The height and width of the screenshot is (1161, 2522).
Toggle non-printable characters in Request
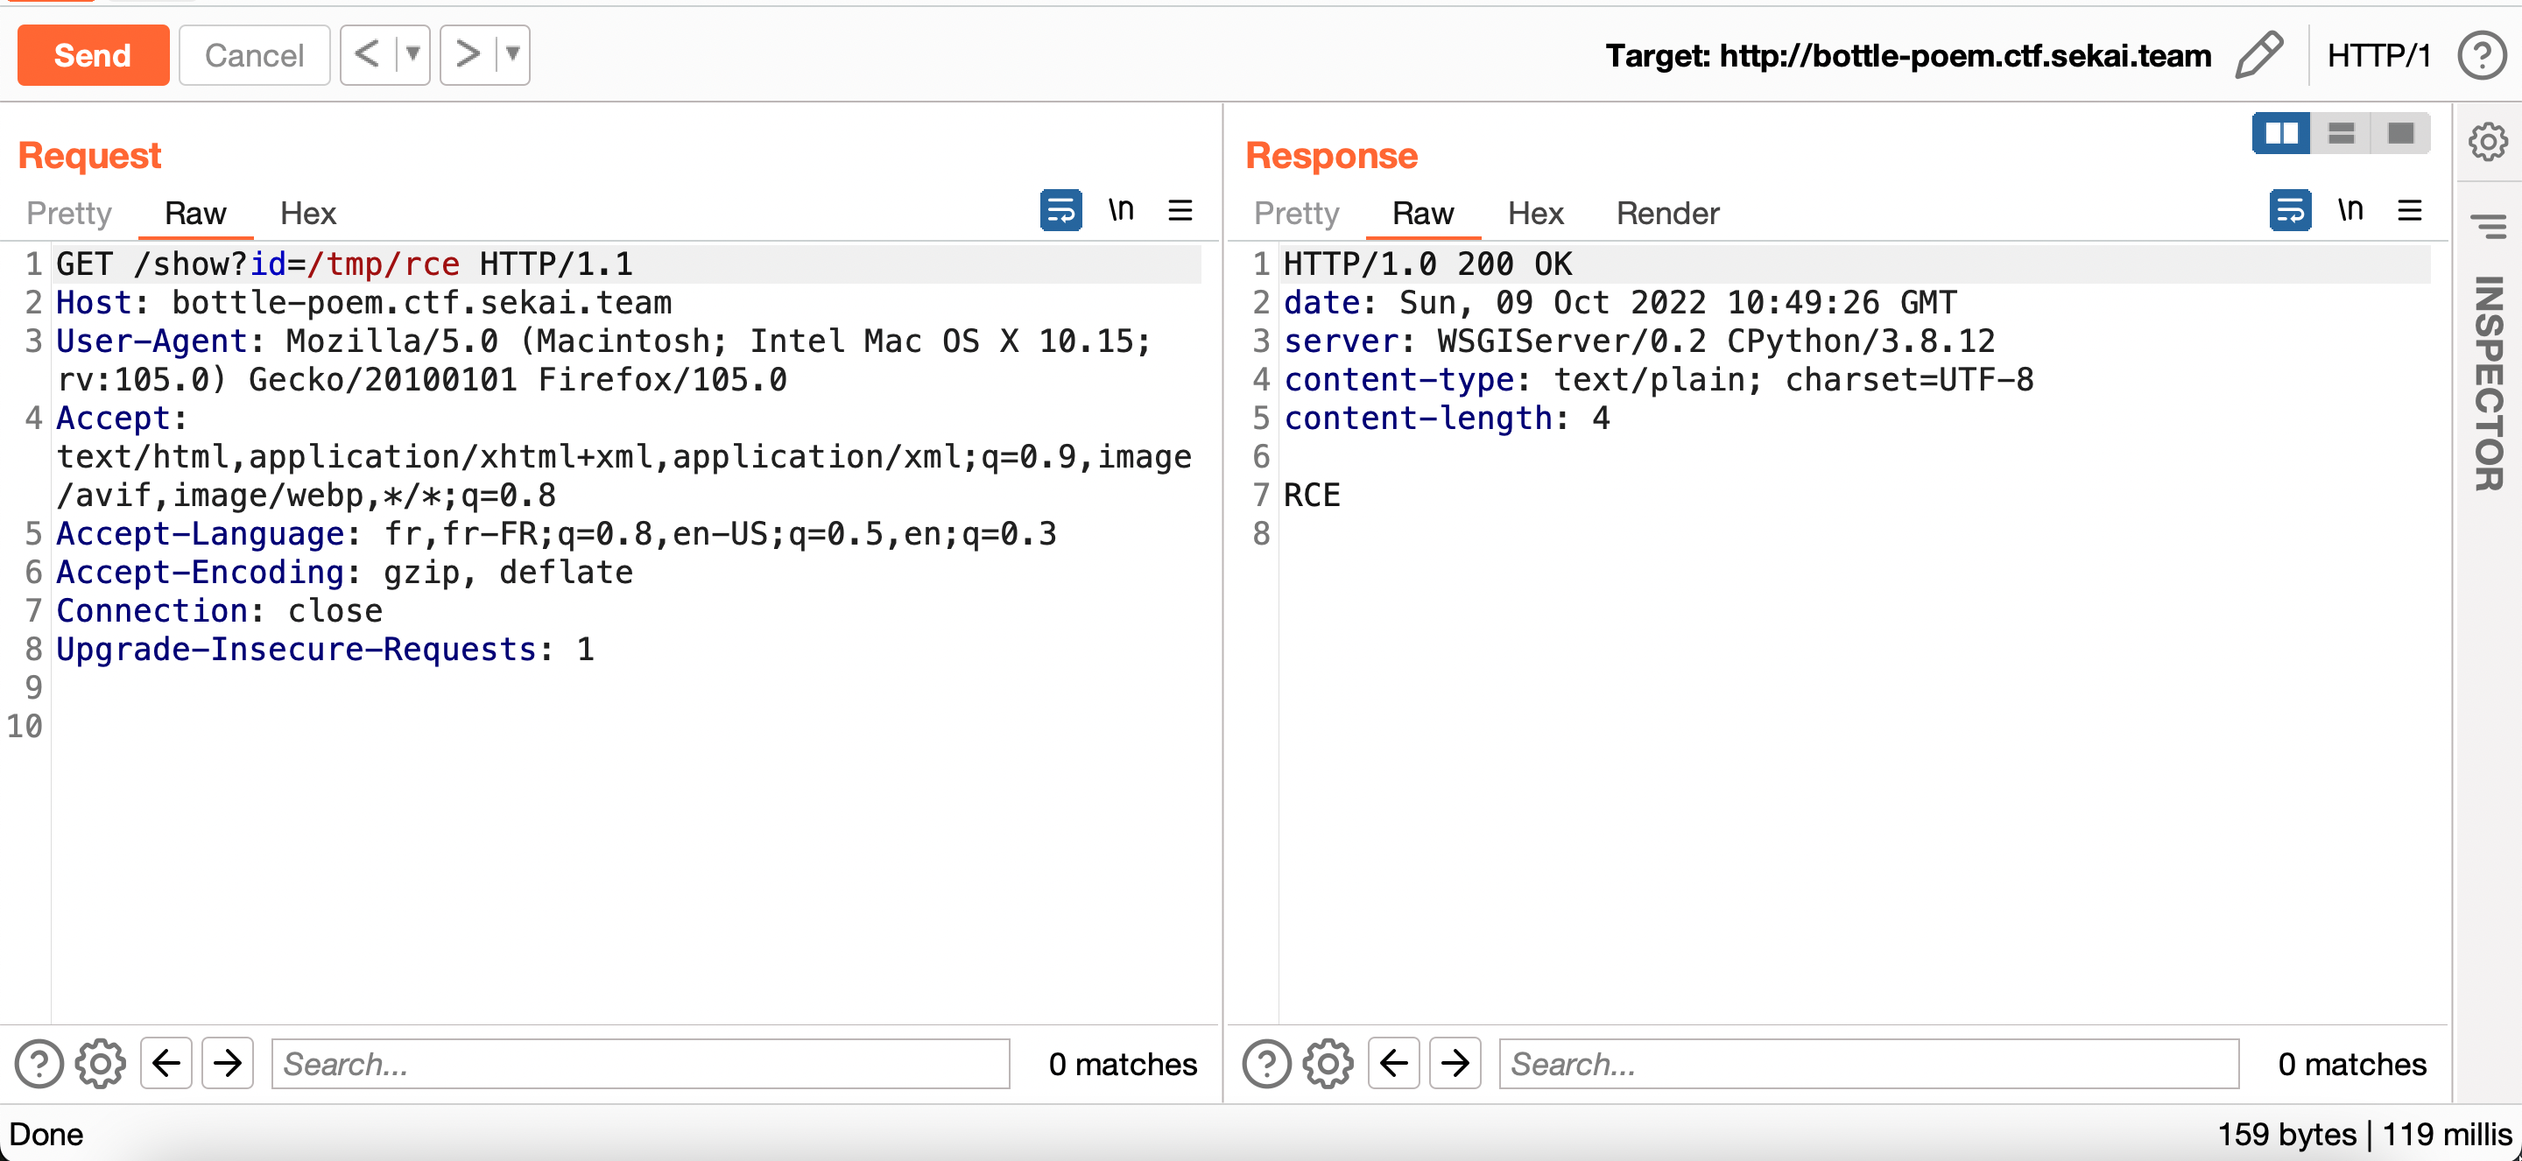[1121, 209]
